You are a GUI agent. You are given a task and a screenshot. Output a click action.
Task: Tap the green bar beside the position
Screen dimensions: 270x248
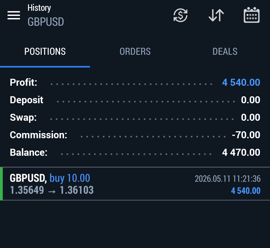click(x=1, y=184)
